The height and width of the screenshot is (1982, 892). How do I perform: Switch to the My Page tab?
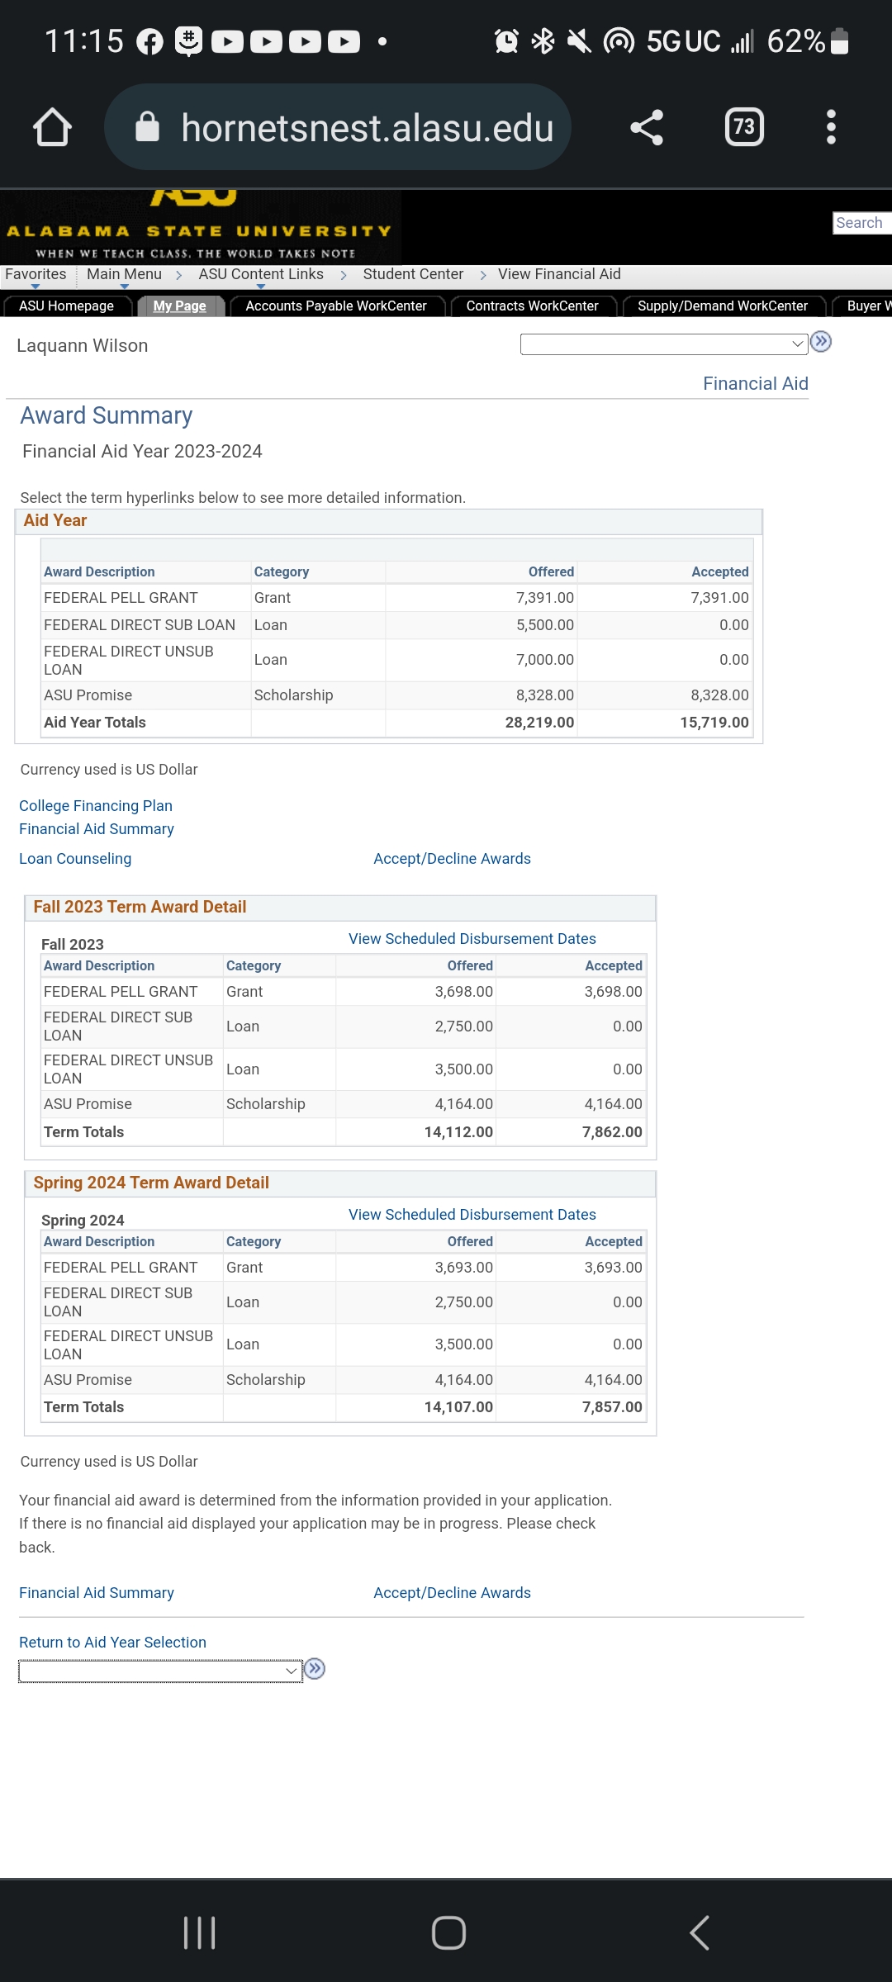pyautogui.click(x=179, y=306)
